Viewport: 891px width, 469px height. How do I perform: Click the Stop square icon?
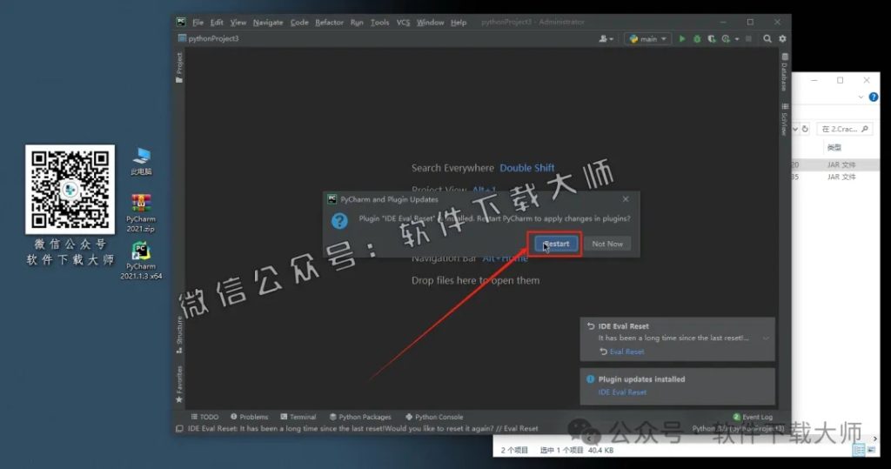748,38
